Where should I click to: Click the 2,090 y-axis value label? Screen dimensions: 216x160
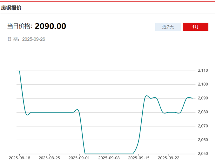point(203,98)
